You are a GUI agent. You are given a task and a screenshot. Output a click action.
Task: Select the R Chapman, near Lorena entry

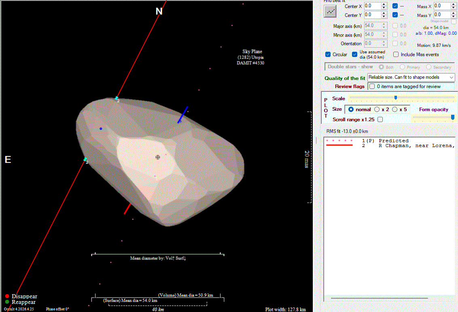390,145
